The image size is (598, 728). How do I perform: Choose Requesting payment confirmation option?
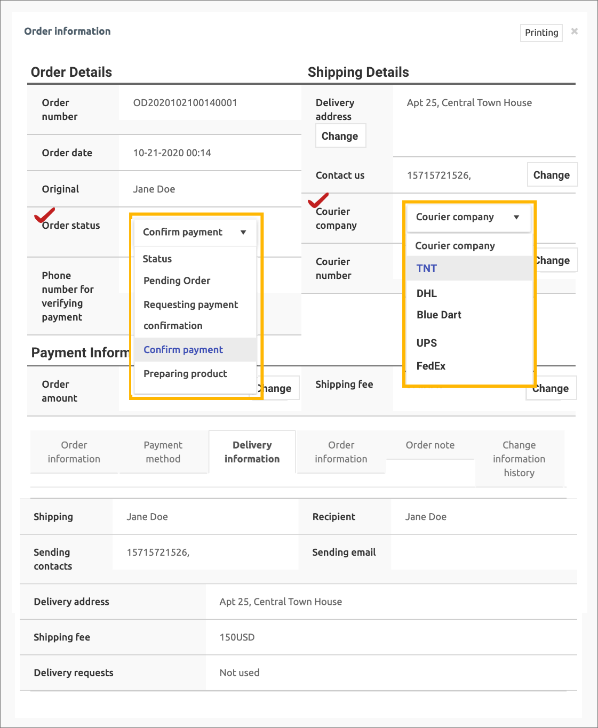click(190, 315)
